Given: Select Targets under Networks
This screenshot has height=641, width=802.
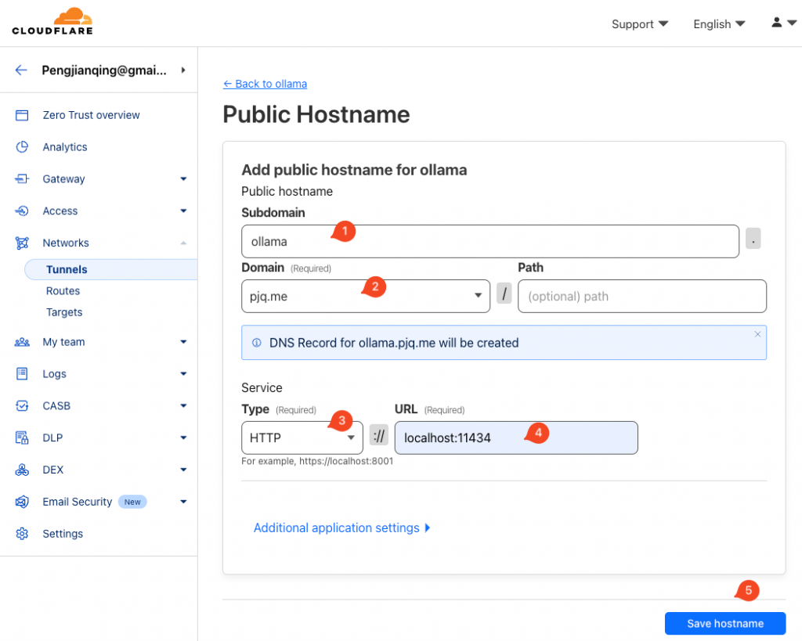Looking at the screenshot, I should [x=64, y=312].
